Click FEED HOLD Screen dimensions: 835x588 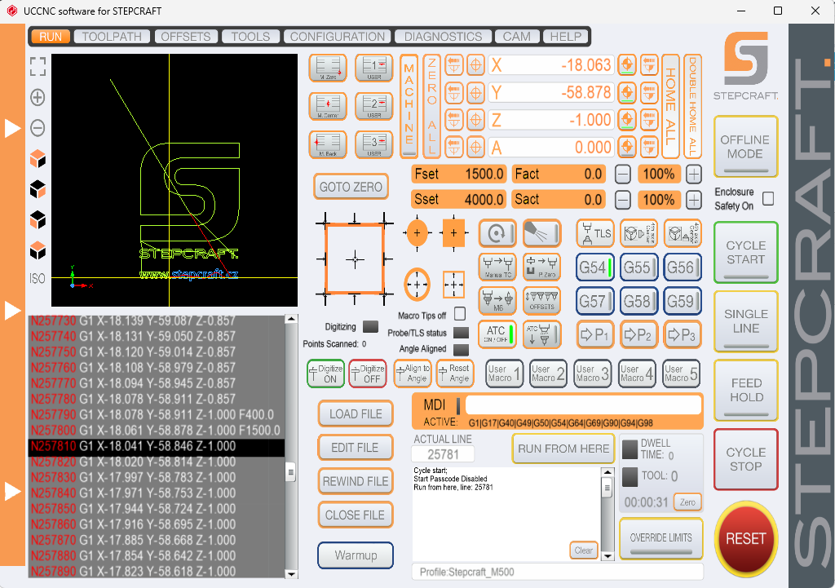point(745,391)
